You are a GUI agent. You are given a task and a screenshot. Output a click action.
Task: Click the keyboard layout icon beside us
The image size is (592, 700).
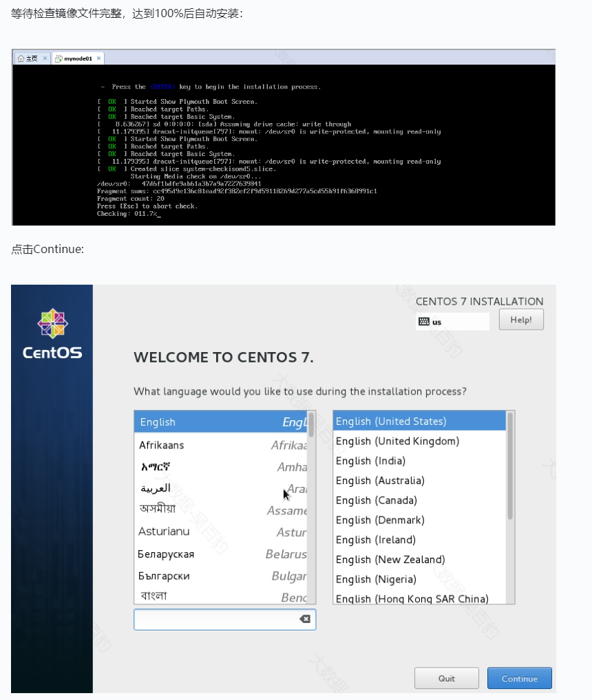pos(424,321)
